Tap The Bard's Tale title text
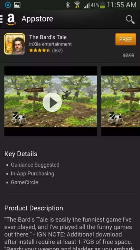 click(x=48, y=37)
